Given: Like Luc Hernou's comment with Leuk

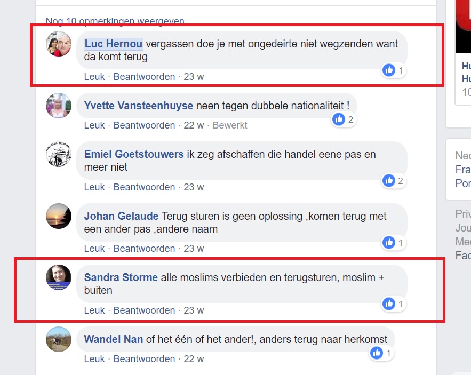Looking at the screenshot, I should click(94, 77).
